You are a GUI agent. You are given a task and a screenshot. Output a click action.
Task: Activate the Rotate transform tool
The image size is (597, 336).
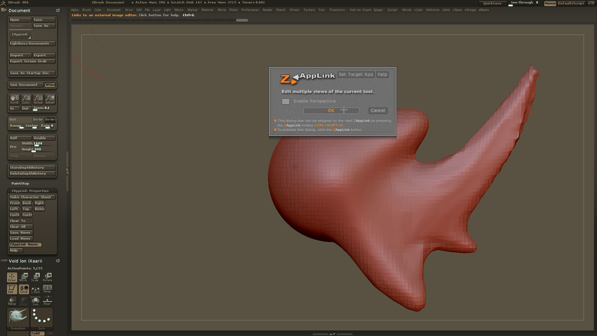click(48, 277)
